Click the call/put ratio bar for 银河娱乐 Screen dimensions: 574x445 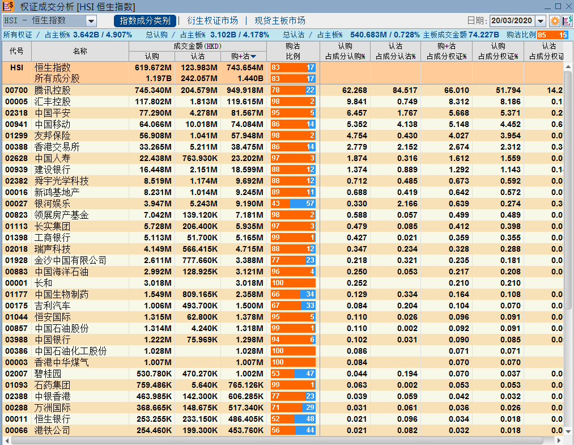click(x=293, y=204)
